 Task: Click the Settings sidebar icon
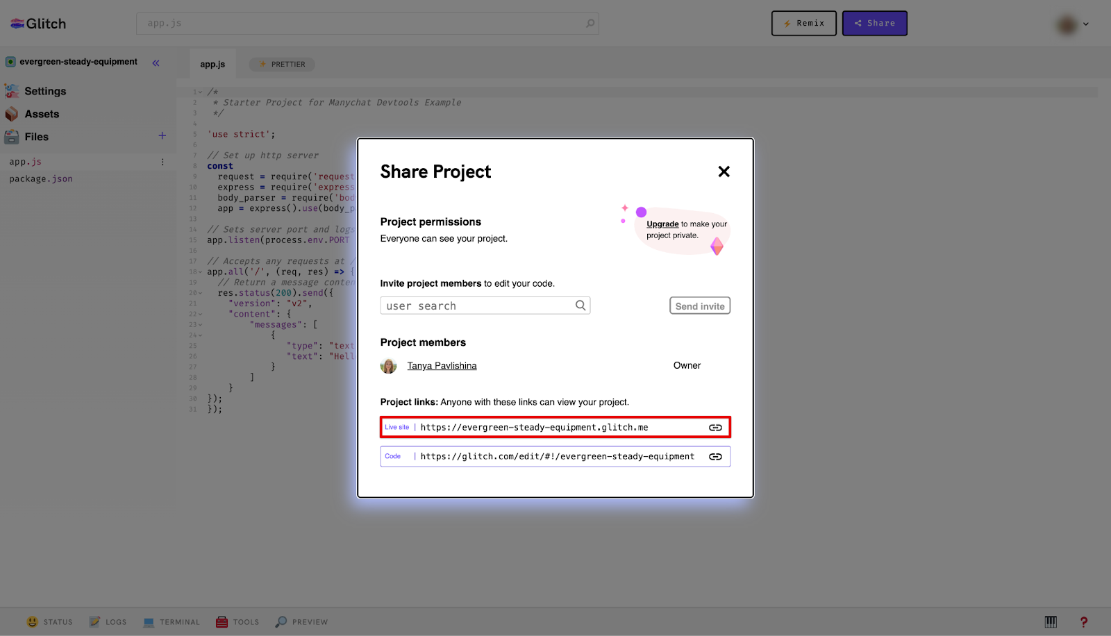tap(12, 91)
